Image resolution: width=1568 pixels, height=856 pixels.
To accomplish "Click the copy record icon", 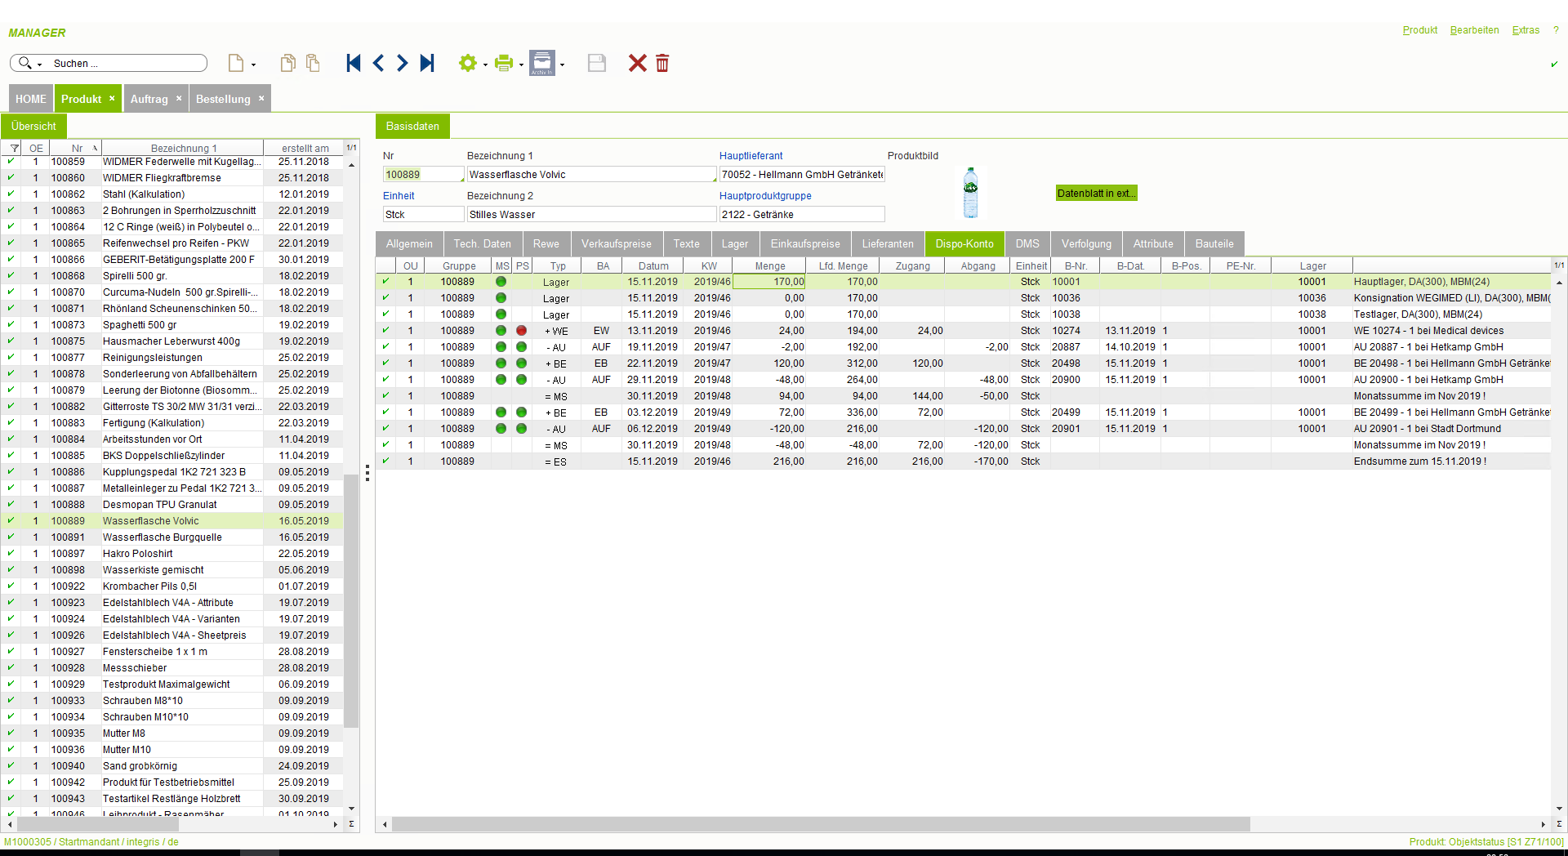I will pos(287,63).
